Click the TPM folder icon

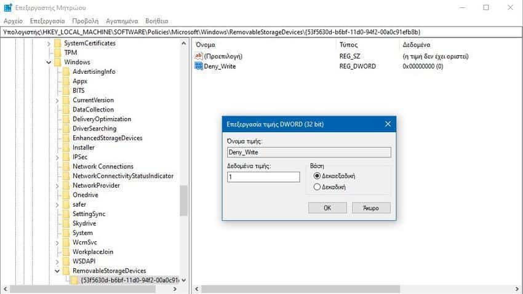(57, 53)
